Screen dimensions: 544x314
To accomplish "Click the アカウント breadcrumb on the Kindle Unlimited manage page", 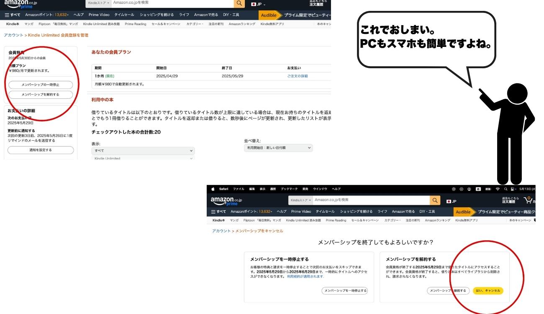I will click(x=13, y=35).
